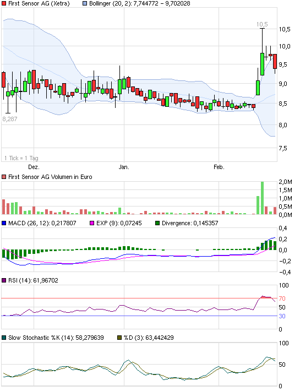Click the last red candlestick in February
The height and width of the screenshot is (391, 300).
275,61
